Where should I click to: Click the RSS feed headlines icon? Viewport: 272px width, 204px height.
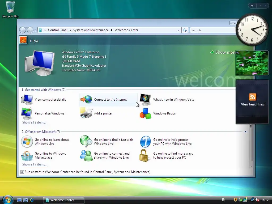[x=252, y=97]
